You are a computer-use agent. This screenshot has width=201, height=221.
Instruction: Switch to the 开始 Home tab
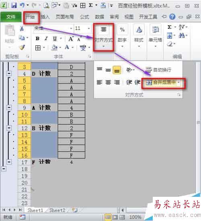click(30, 17)
